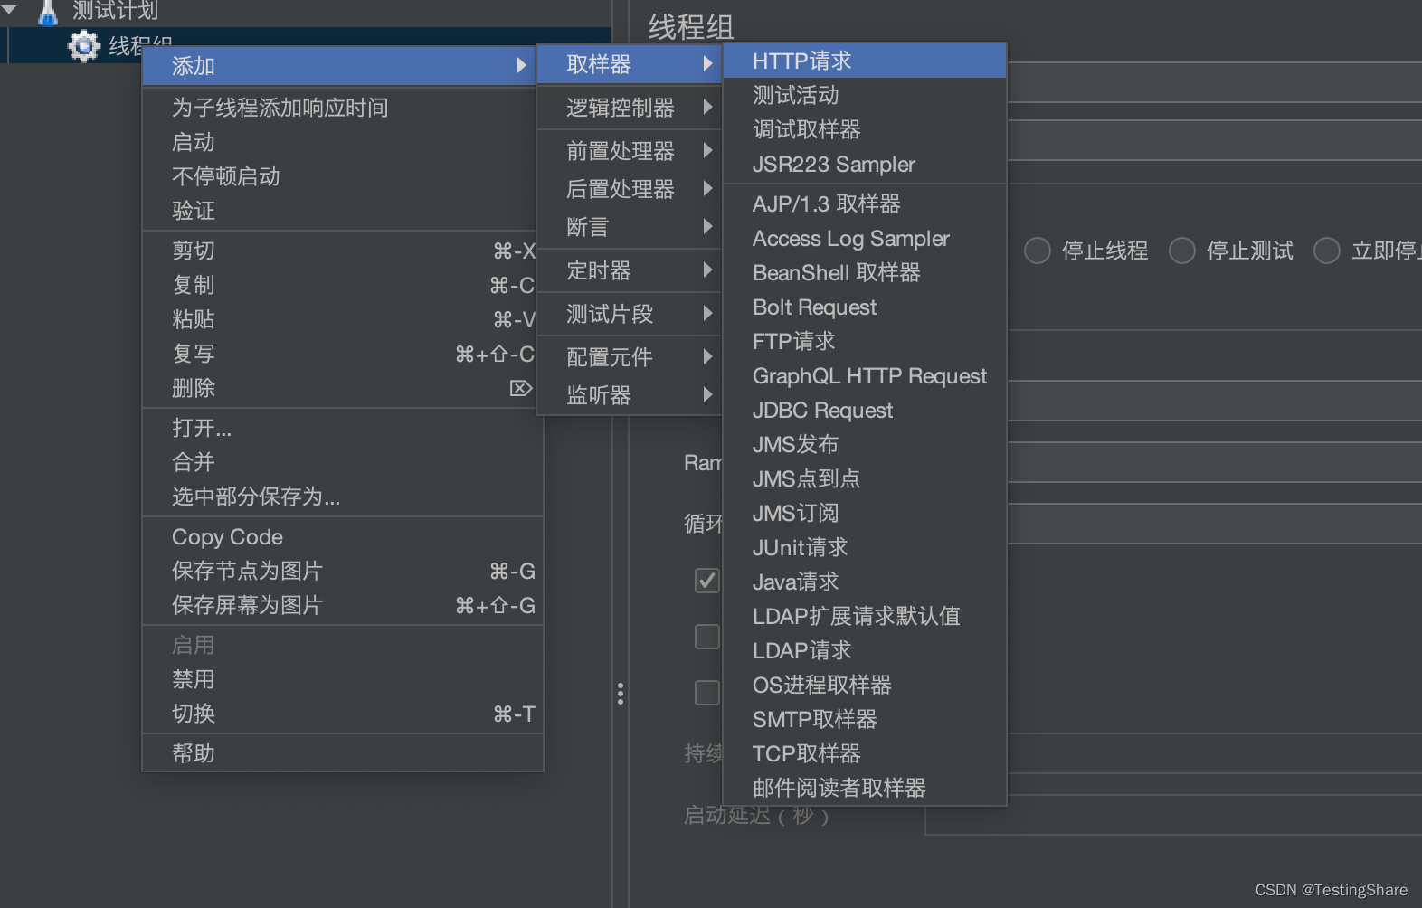Select 停止线程 radio button
The height and width of the screenshot is (908, 1422).
(1038, 251)
